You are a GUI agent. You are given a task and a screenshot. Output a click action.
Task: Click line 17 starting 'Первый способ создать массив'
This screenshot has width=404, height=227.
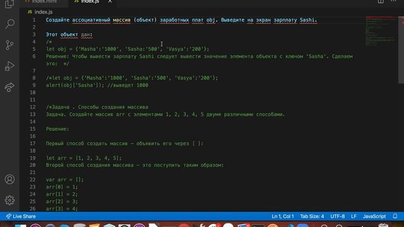(x=125, y=144)
